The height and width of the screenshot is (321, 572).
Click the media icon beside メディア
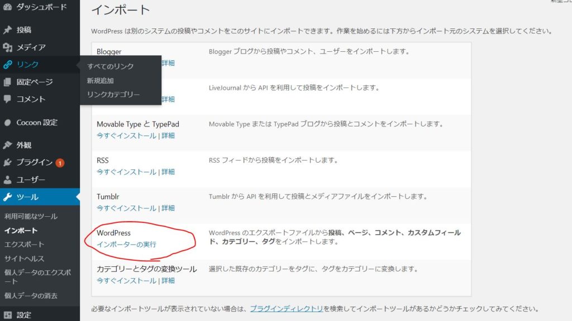click(x=7, y=47)
